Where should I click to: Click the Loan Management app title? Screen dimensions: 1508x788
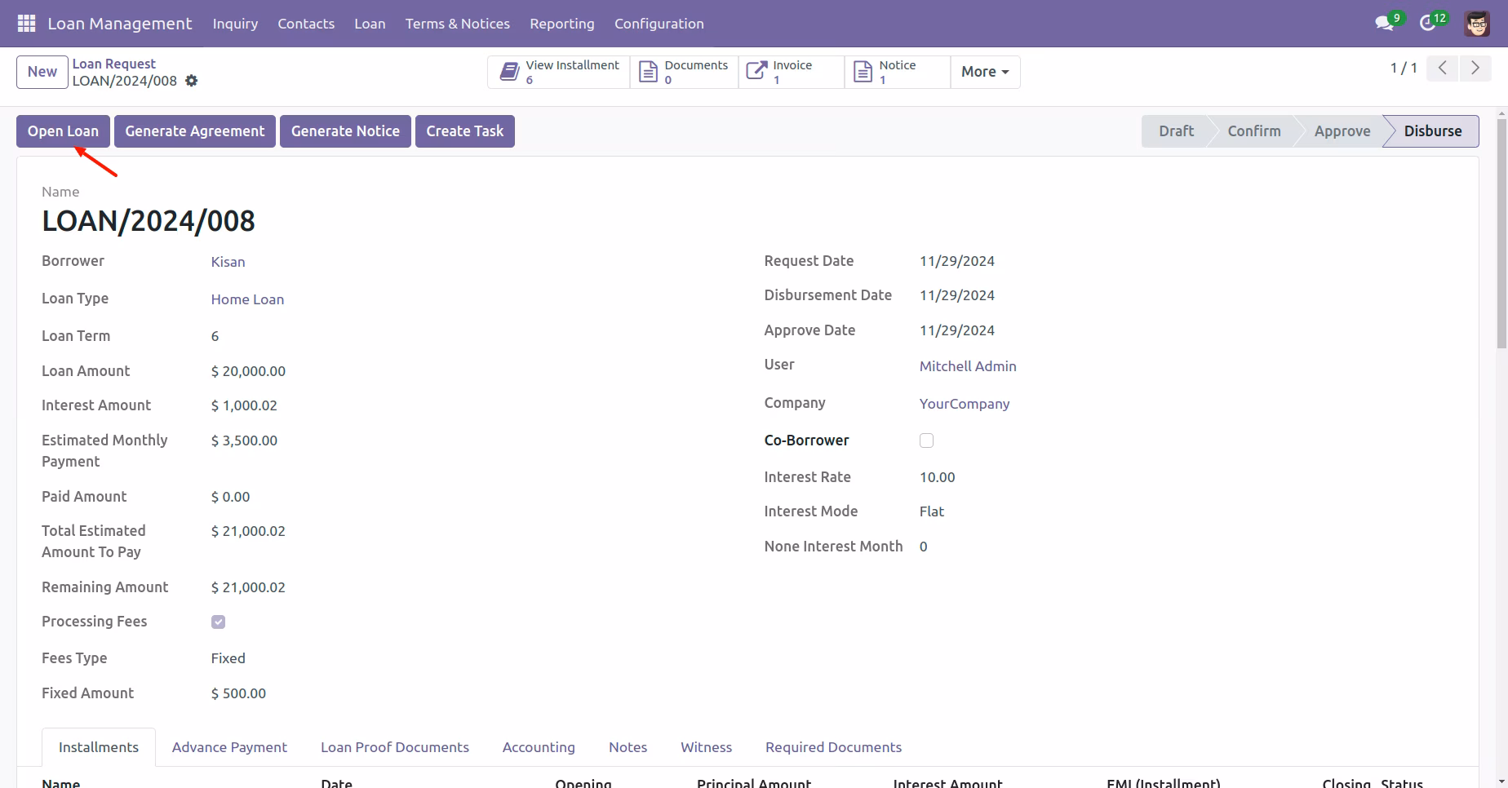[120, 24]
